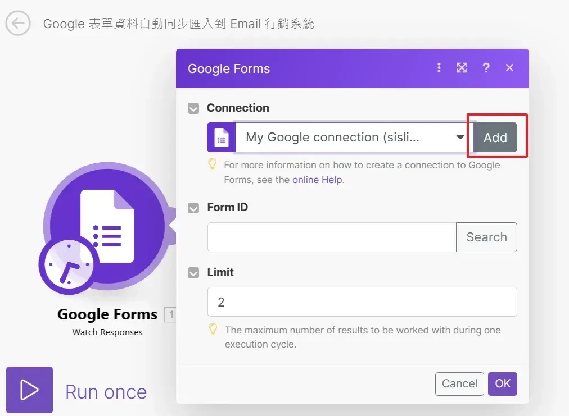Click the Google Forms connection icon
This screenshot has height=416, width=569.
click(x=222, y=138)
